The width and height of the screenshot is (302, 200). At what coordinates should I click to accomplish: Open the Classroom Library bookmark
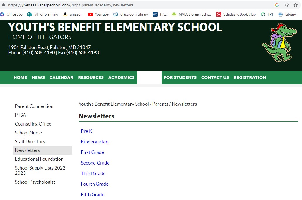point(131,14)
